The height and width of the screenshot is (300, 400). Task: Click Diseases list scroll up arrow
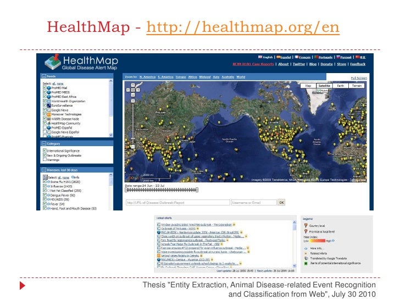[111, 175]
